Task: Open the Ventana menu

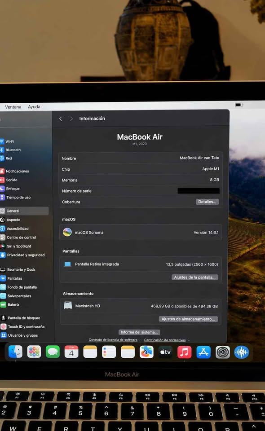Action: tap(13, 107)
